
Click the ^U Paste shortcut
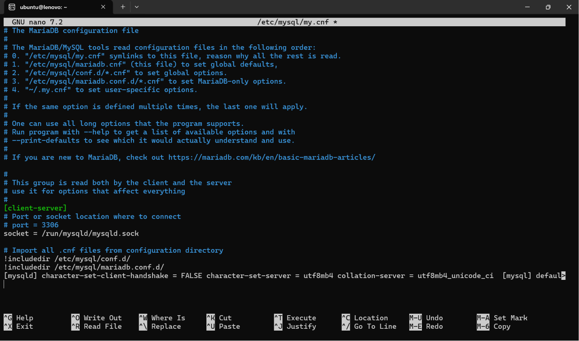click(x=223, y=326)
